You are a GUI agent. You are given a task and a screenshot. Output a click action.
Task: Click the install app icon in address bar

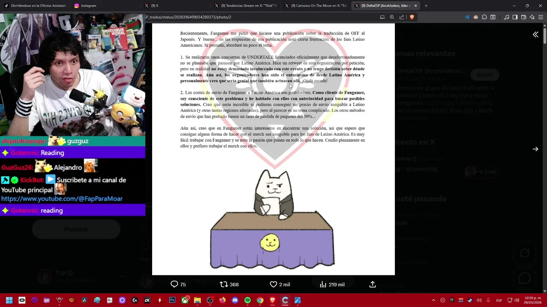pyautogui.click(x=382, y=17)
